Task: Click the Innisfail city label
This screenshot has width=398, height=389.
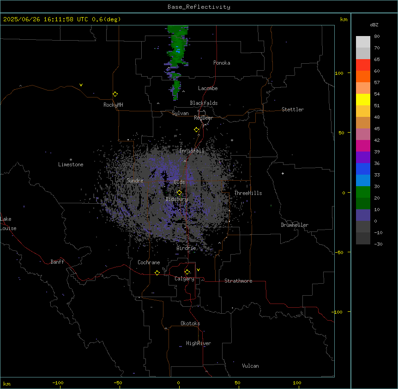Action: point(192,151)
